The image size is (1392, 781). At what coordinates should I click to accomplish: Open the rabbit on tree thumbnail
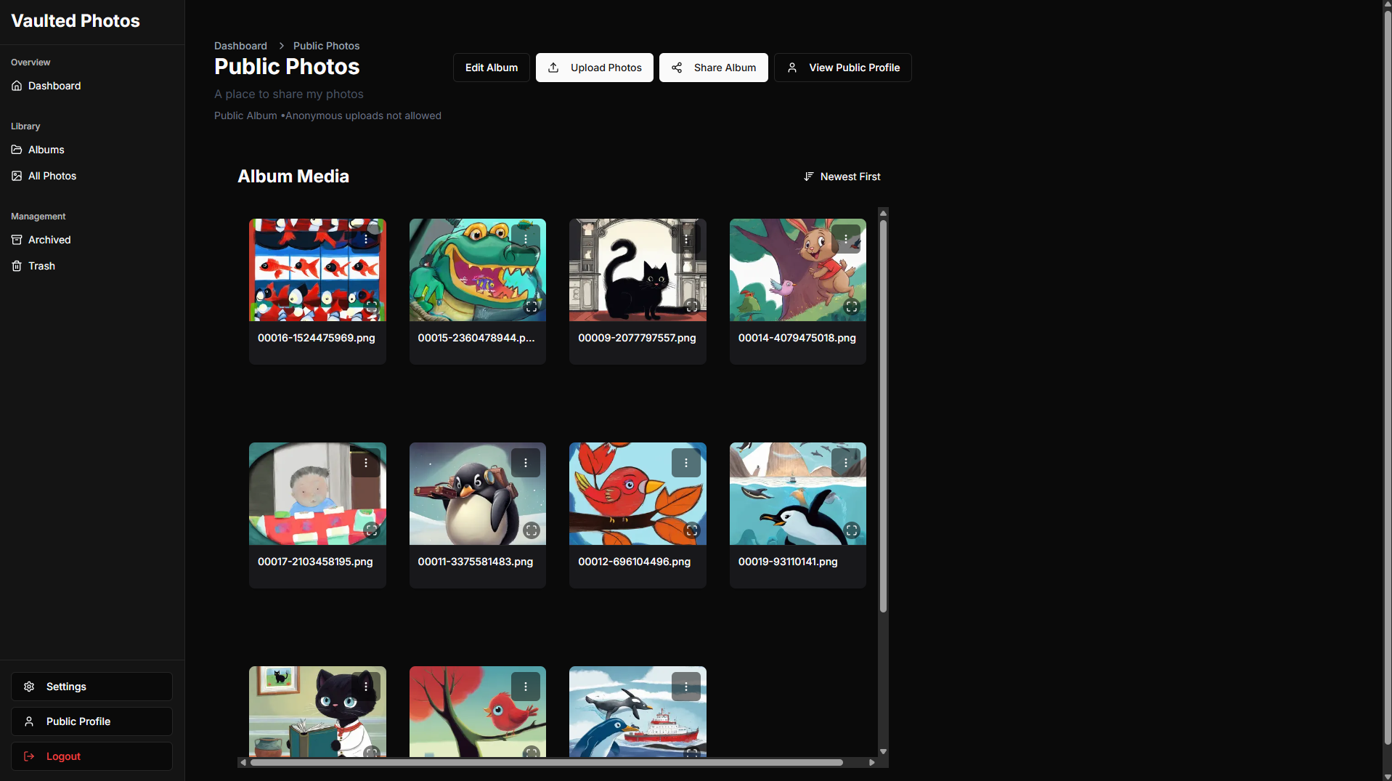coord(798,270)
